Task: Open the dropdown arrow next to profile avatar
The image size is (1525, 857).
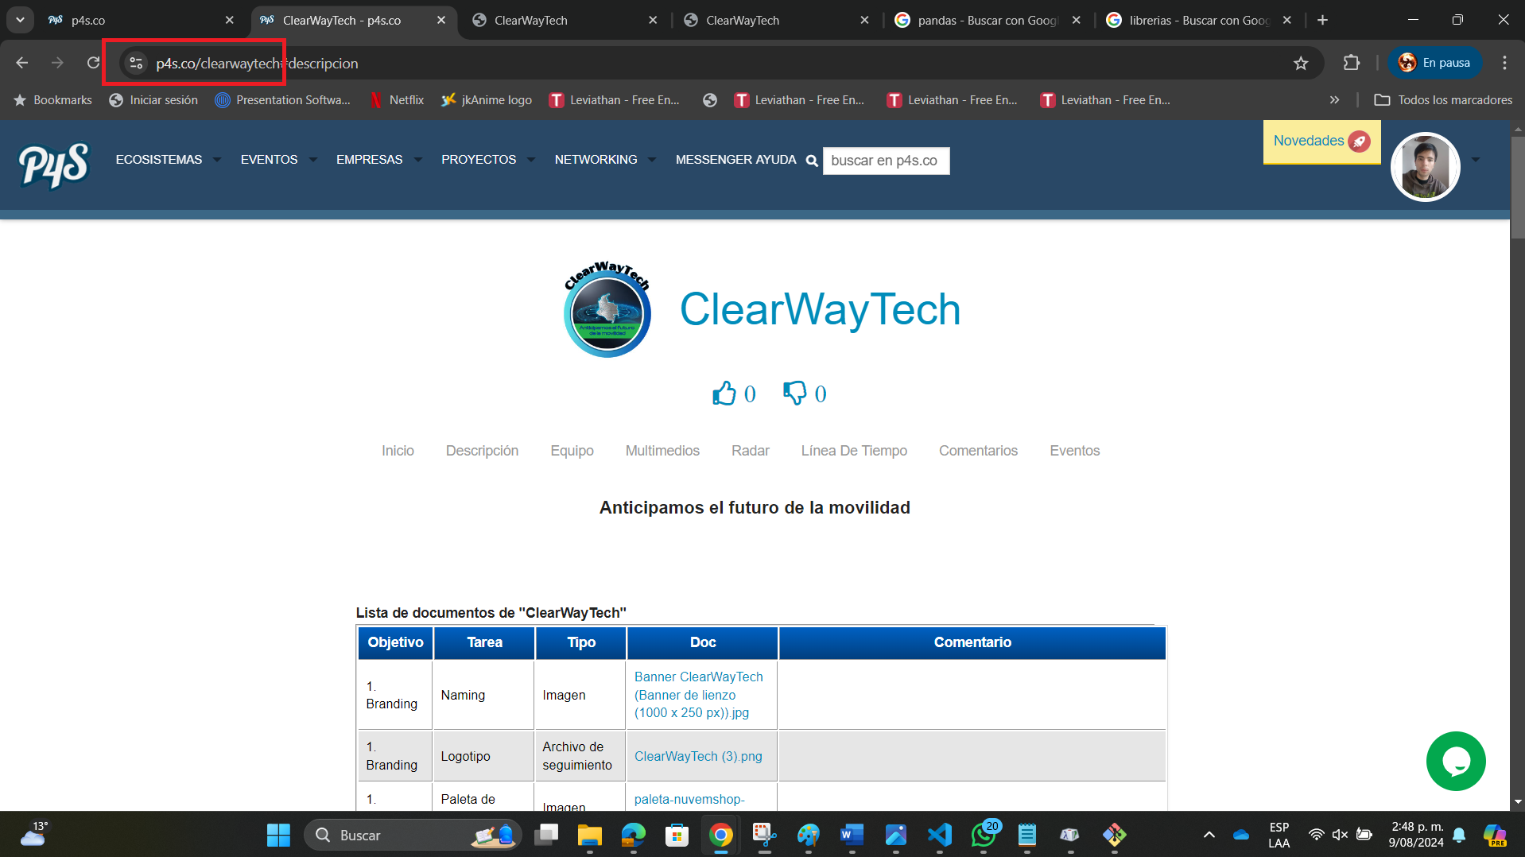Action: tap(1476, 160)
